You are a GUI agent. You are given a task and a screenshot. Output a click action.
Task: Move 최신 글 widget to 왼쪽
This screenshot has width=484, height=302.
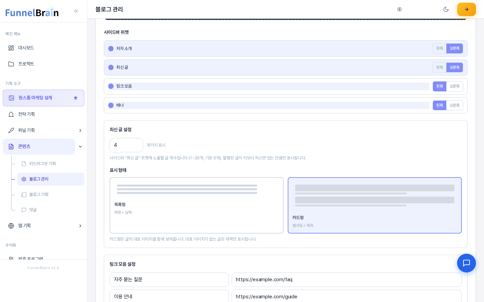pos(440,67)
